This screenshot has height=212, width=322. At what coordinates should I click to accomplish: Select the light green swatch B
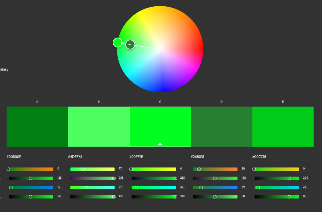click(x=99, y=126)
